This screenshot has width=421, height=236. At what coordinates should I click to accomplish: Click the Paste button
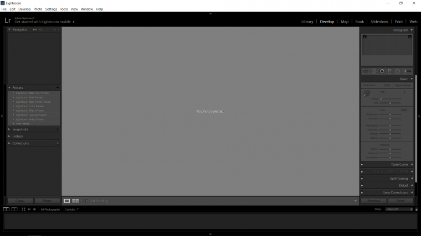tap(47, 201)
